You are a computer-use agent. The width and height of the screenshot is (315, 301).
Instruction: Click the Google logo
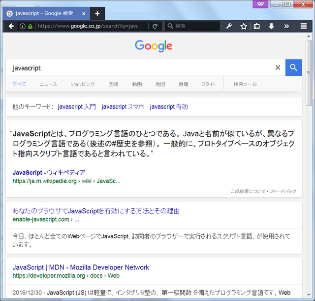(154, 46)
